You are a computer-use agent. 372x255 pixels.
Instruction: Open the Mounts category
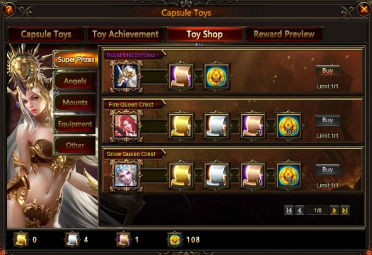[75, 102]
